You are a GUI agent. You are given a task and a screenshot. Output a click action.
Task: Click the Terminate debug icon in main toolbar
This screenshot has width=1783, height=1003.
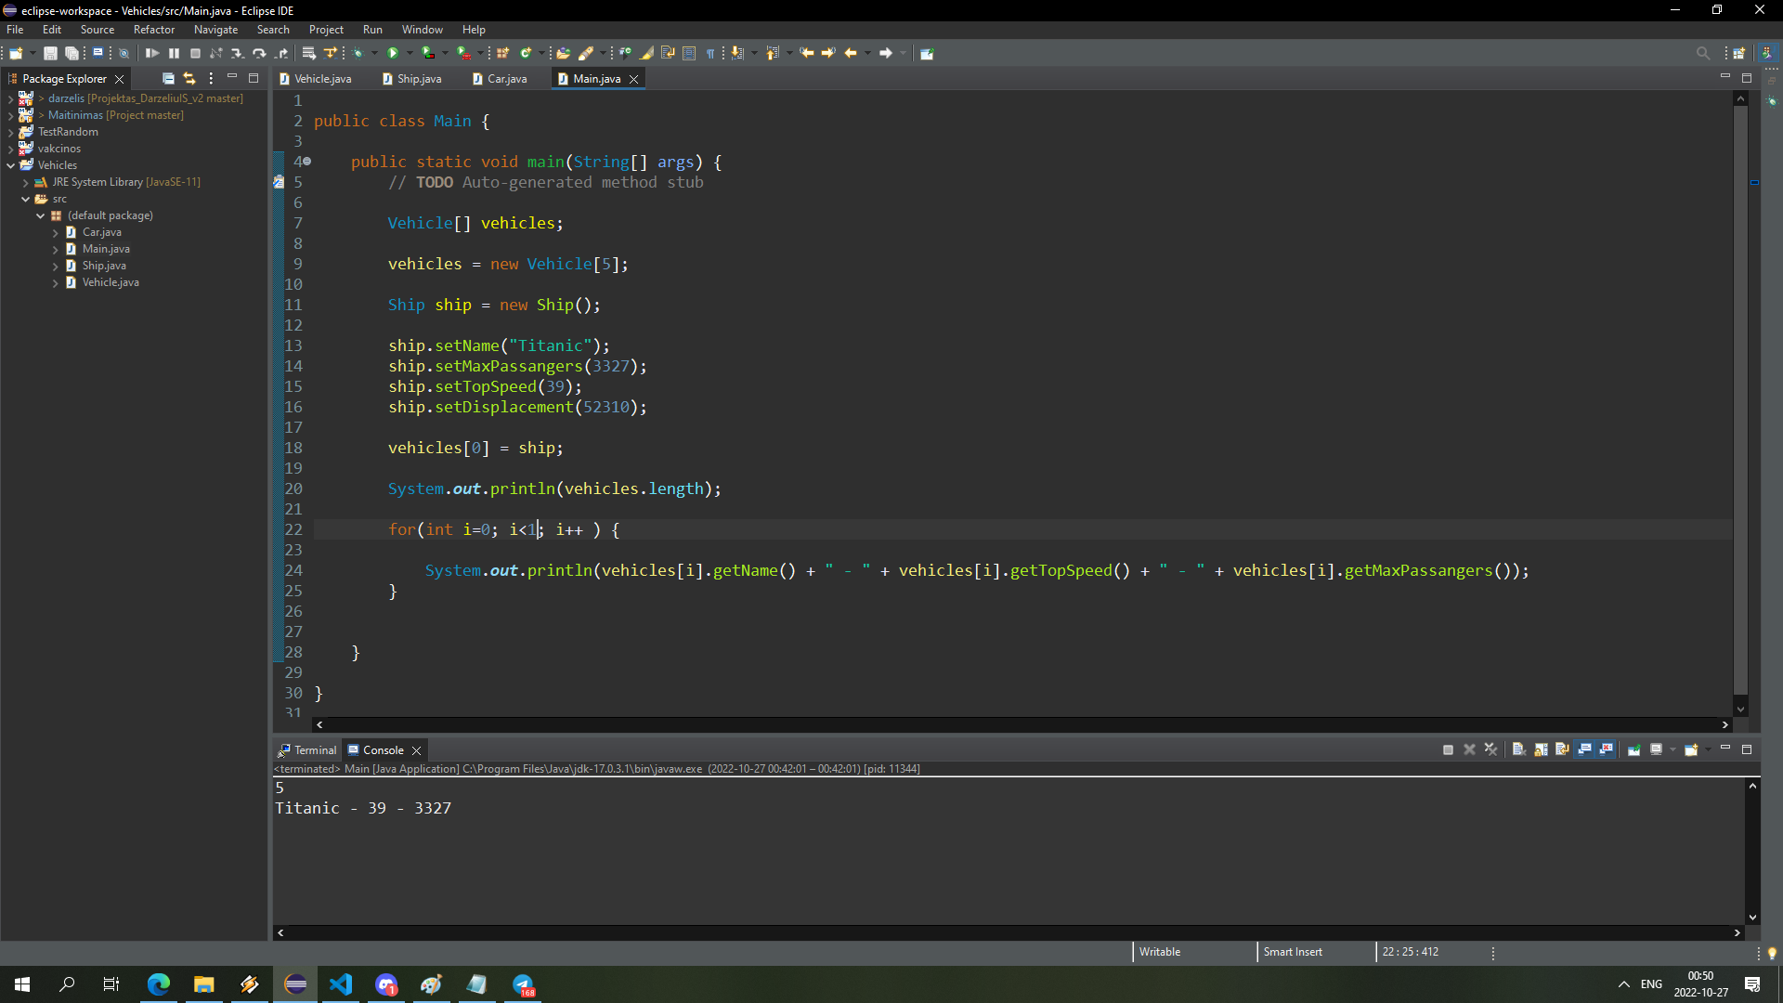(195, 53)
